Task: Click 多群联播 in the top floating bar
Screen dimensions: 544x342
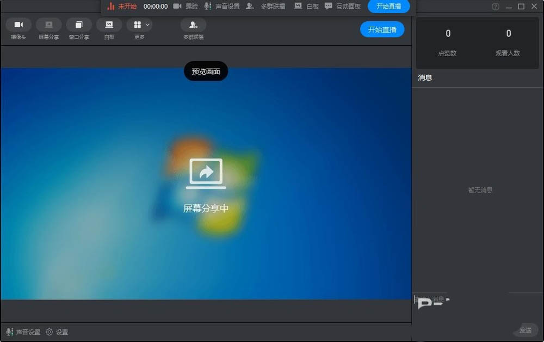Action: point(265,6)
